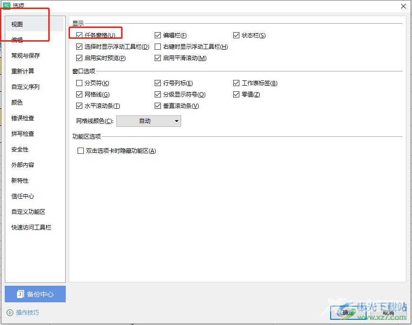Enable the 分页符(K) checkbox

(x=79, y=83)
